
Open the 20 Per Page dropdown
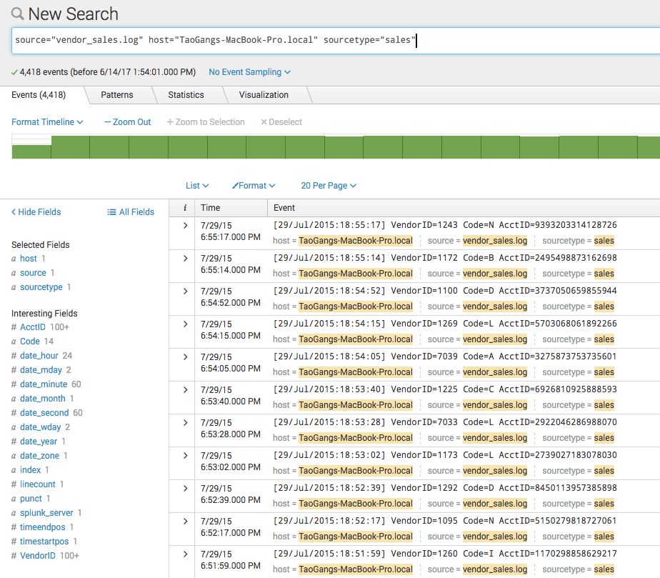328,186
